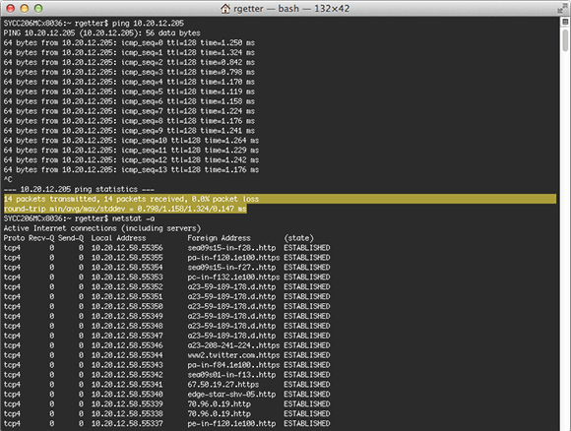Viewport: 571px width, 431px height.
Task: Click the line with icmp_seq=0 time=1.250 ms
Action: pos(129,43)
